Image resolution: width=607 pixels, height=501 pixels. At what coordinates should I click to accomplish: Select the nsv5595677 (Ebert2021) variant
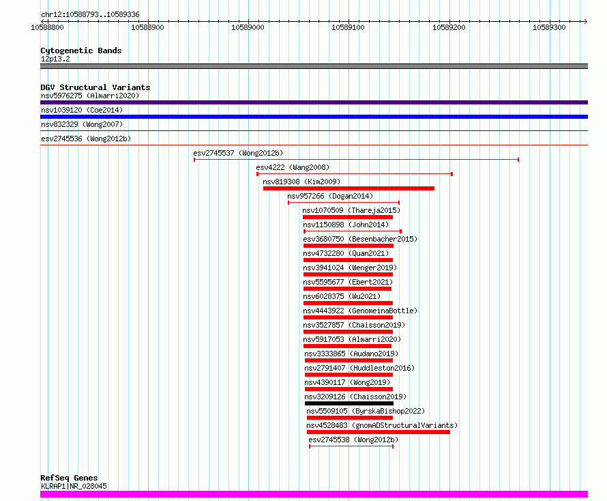348,282
